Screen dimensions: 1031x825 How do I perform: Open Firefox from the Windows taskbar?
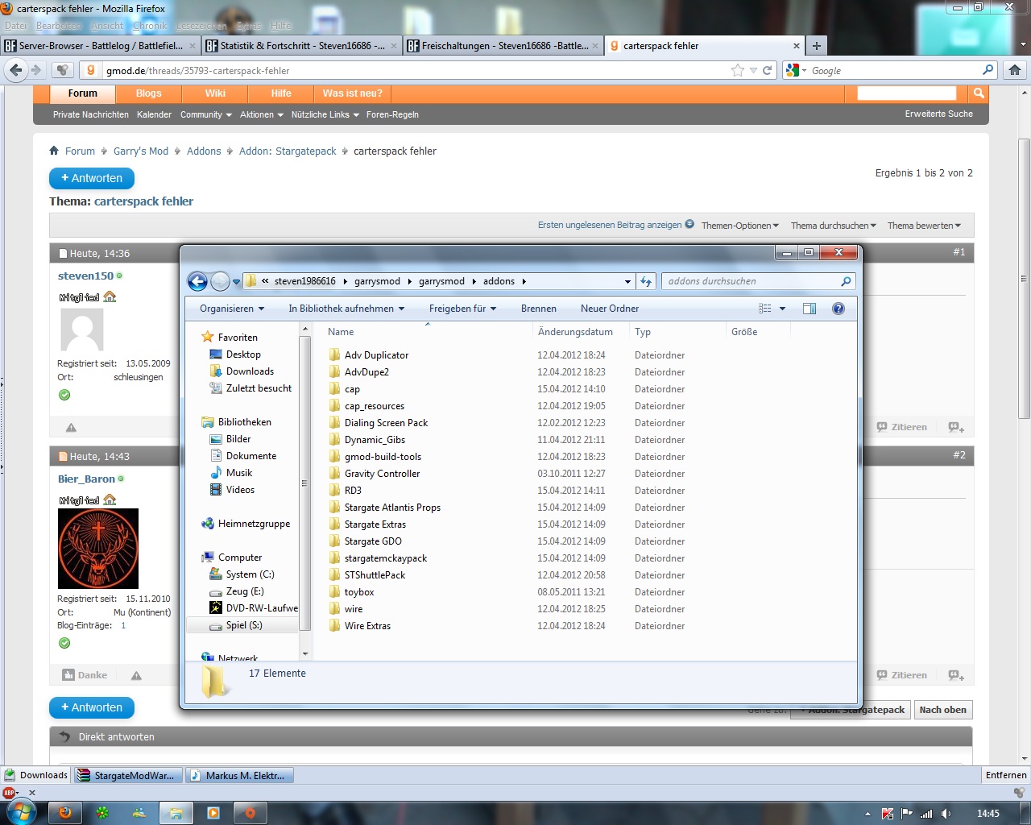pyautogui.click(x=65, y=813)
